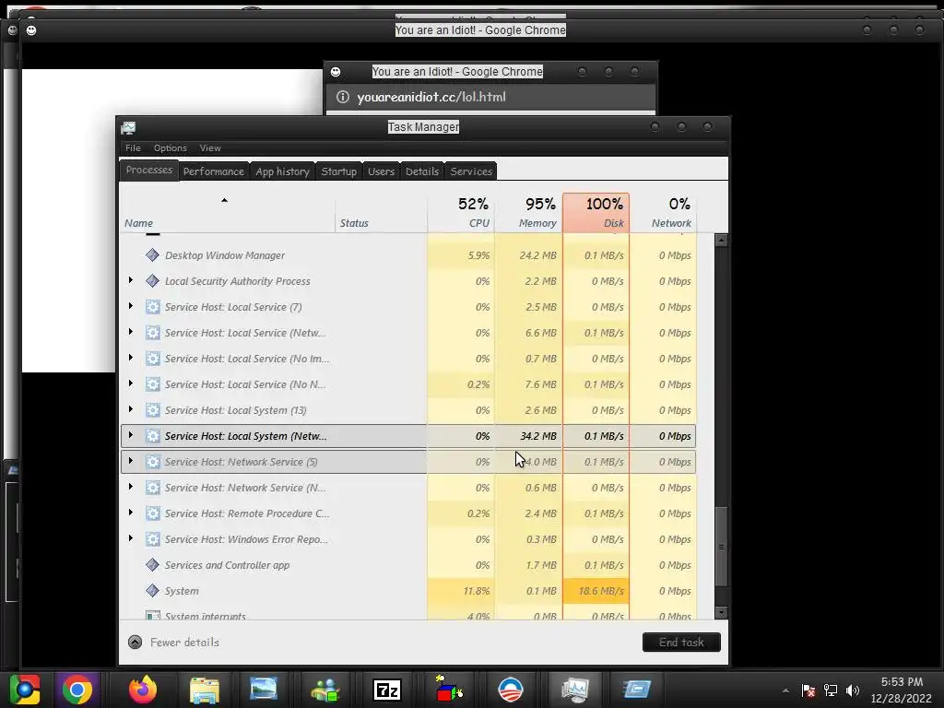Click the Service Host: Network Service (5) gear icon
944x708 pixels.
152,462
